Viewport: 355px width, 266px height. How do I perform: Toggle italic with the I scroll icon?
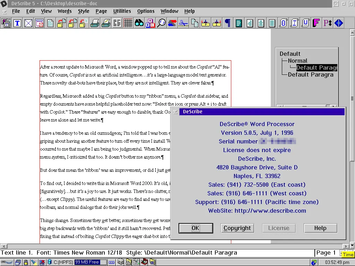[x=295, y=23]
